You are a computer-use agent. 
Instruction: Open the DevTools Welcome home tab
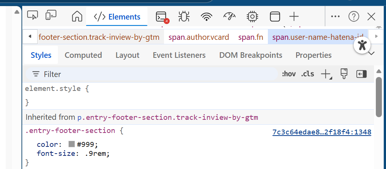click(77, 17)
